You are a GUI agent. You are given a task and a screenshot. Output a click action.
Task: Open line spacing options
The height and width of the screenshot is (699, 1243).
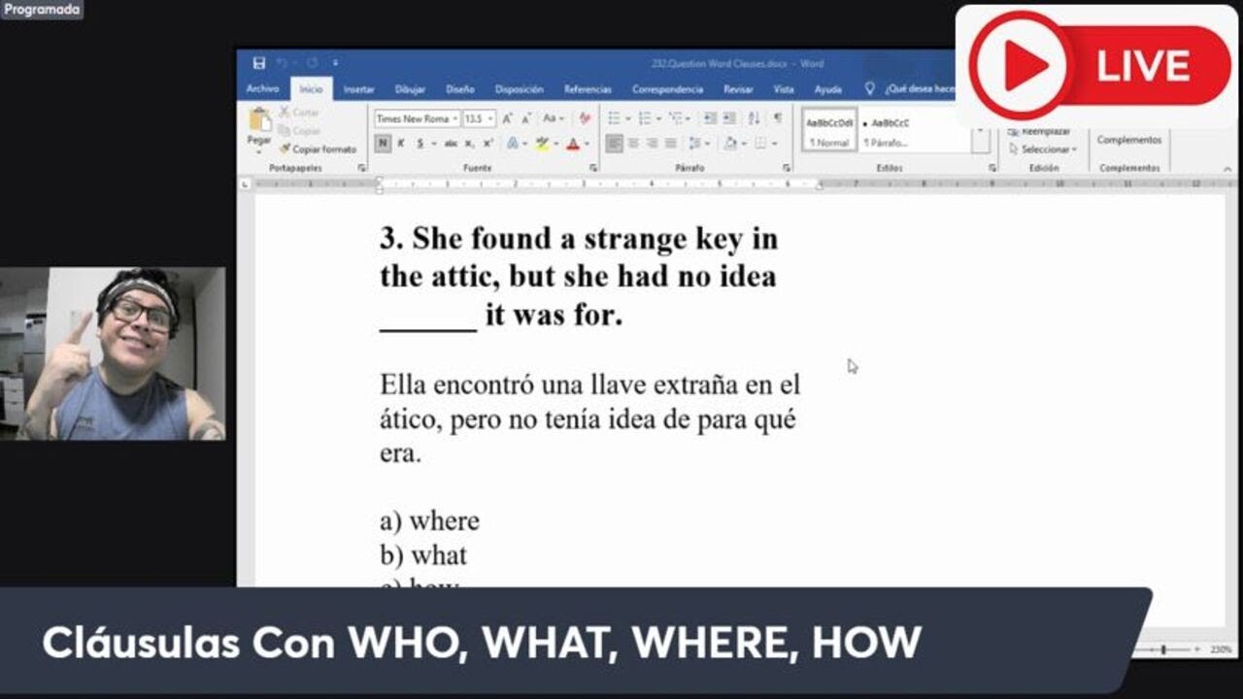pos(695,144)
